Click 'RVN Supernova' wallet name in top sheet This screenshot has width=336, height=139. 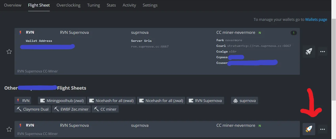[x=74, y=33]
